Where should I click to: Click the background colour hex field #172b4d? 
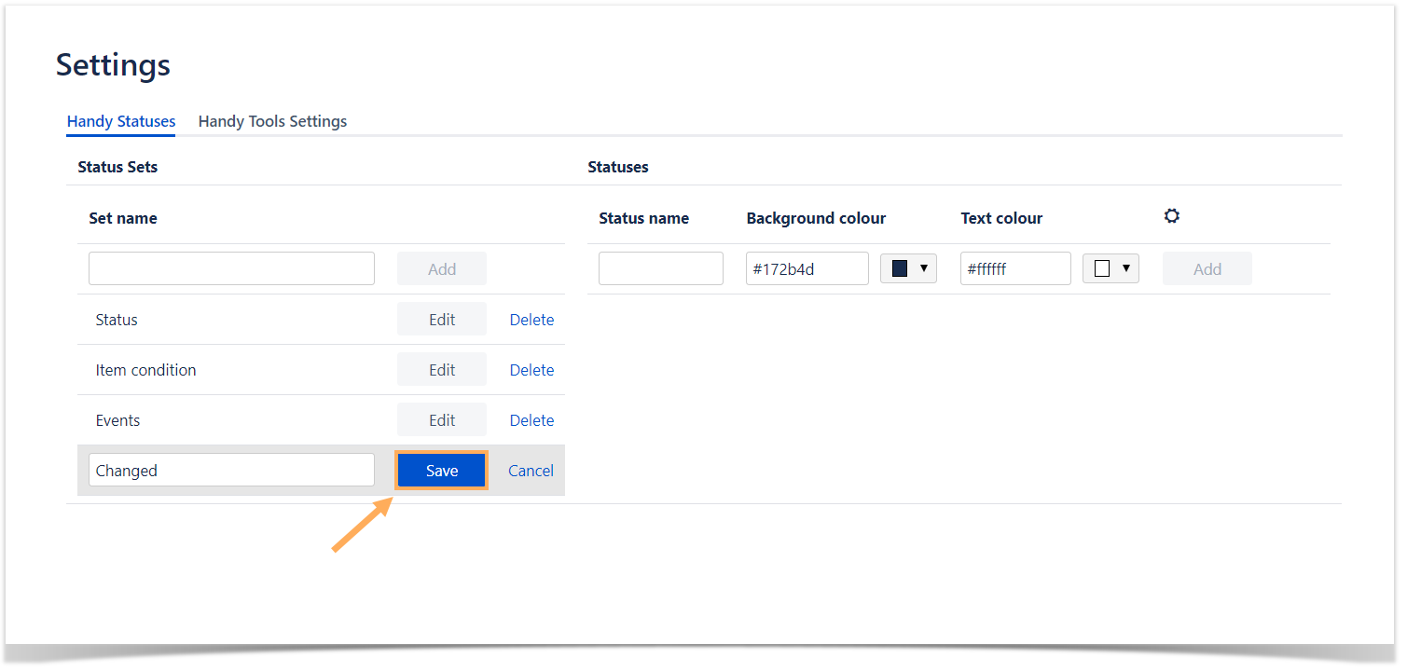coord(807,268)
